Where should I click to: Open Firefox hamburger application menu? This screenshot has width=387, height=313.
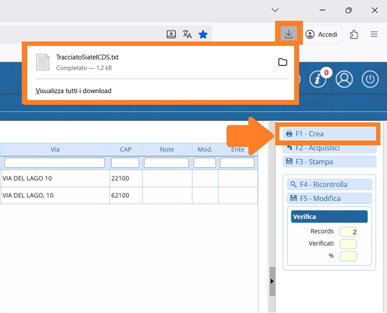[x=374, y=34]
